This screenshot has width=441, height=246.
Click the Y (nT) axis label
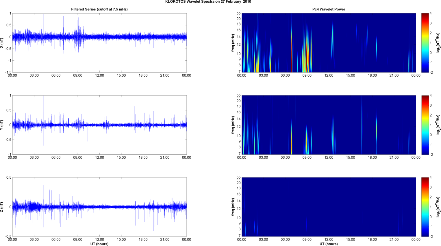2,125
